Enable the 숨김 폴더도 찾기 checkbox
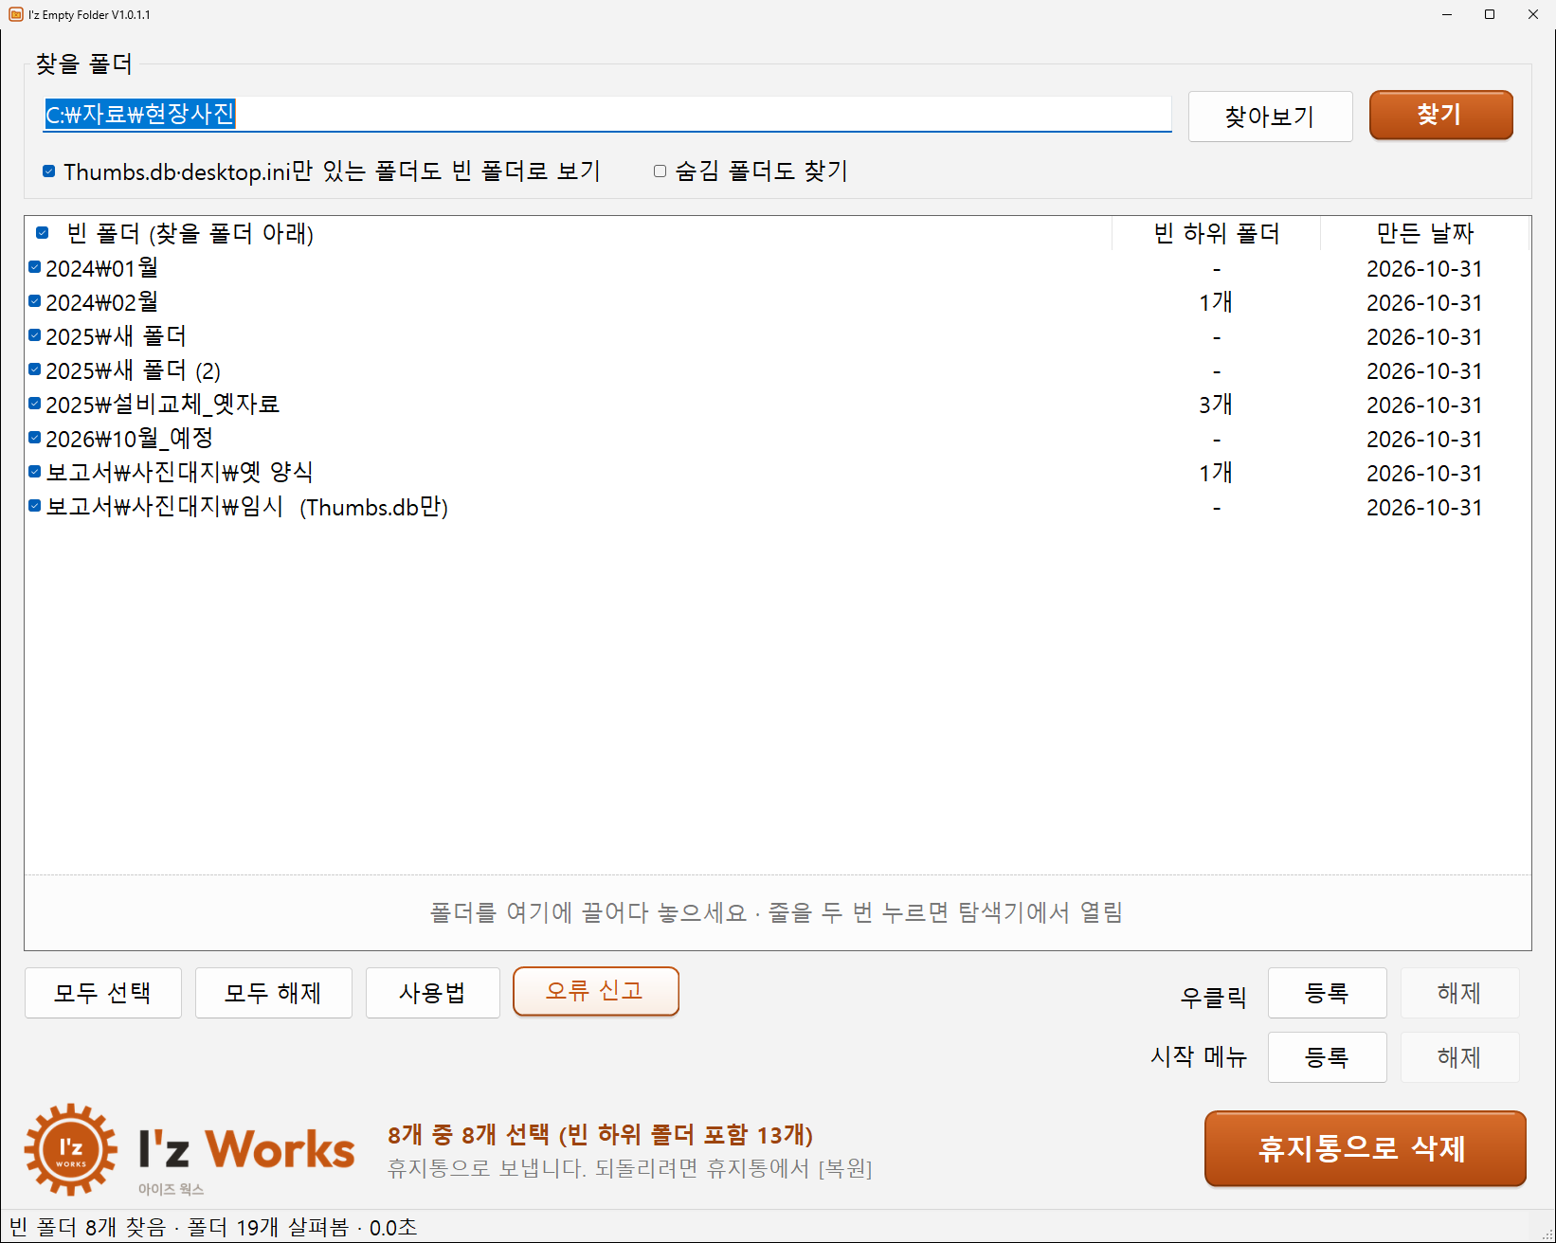This screenshot has height=1243, width=1556. point(660,171)
